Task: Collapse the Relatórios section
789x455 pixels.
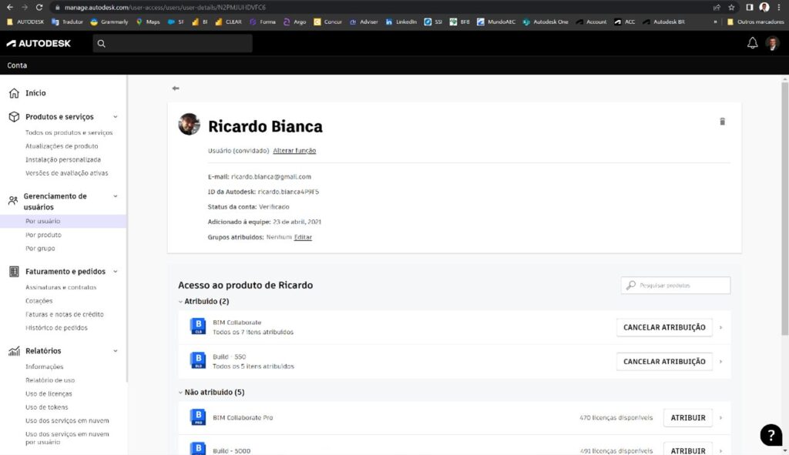Action: 116,351
